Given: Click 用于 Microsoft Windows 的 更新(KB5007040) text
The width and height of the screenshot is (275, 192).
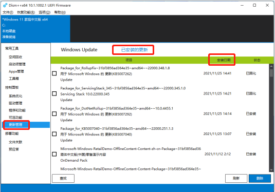Looking at the screenshot, I should [x=96, y=135].
